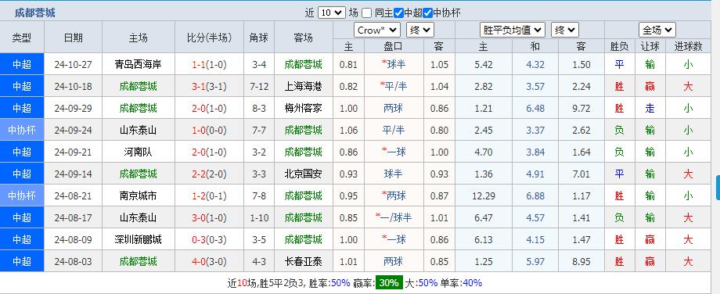Click the draw odds value 6.88
The height and width of the screenshot is (294, 720).
(535, 196)
